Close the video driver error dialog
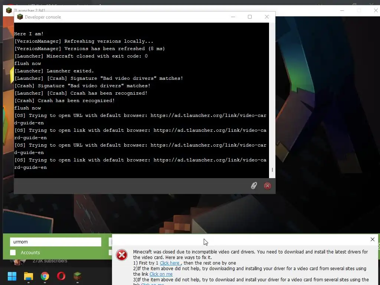The image size is (380, 285). [x=373, y=239]
